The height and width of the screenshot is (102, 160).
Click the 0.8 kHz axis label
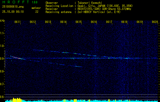click(x=2, y=71)
